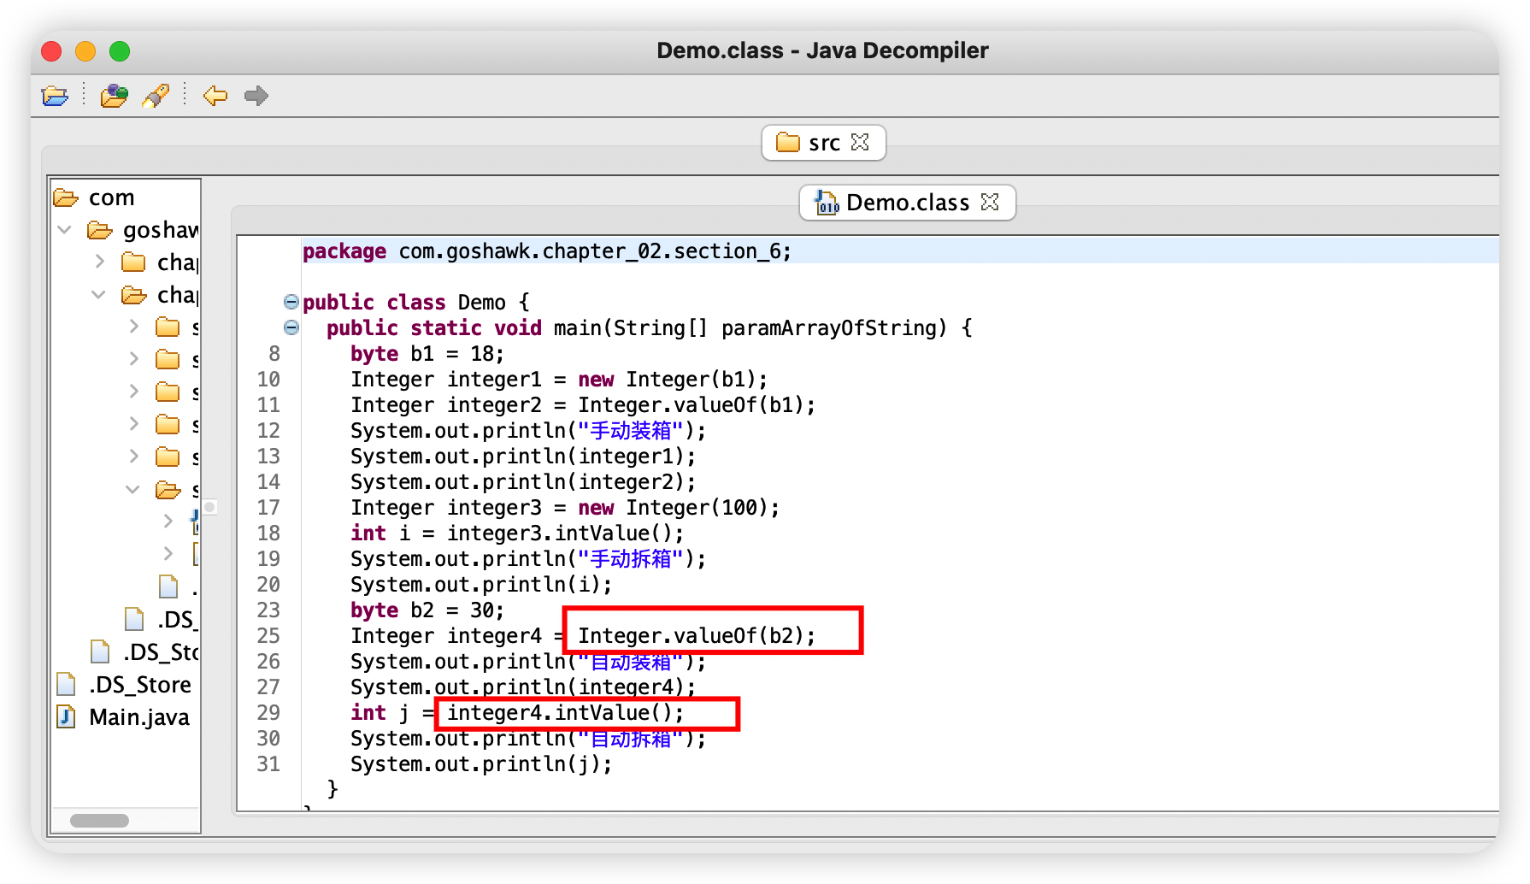This screenshot has width=1530, height=884.
Task: Collapse the public class Demo block
Action: 291,302
